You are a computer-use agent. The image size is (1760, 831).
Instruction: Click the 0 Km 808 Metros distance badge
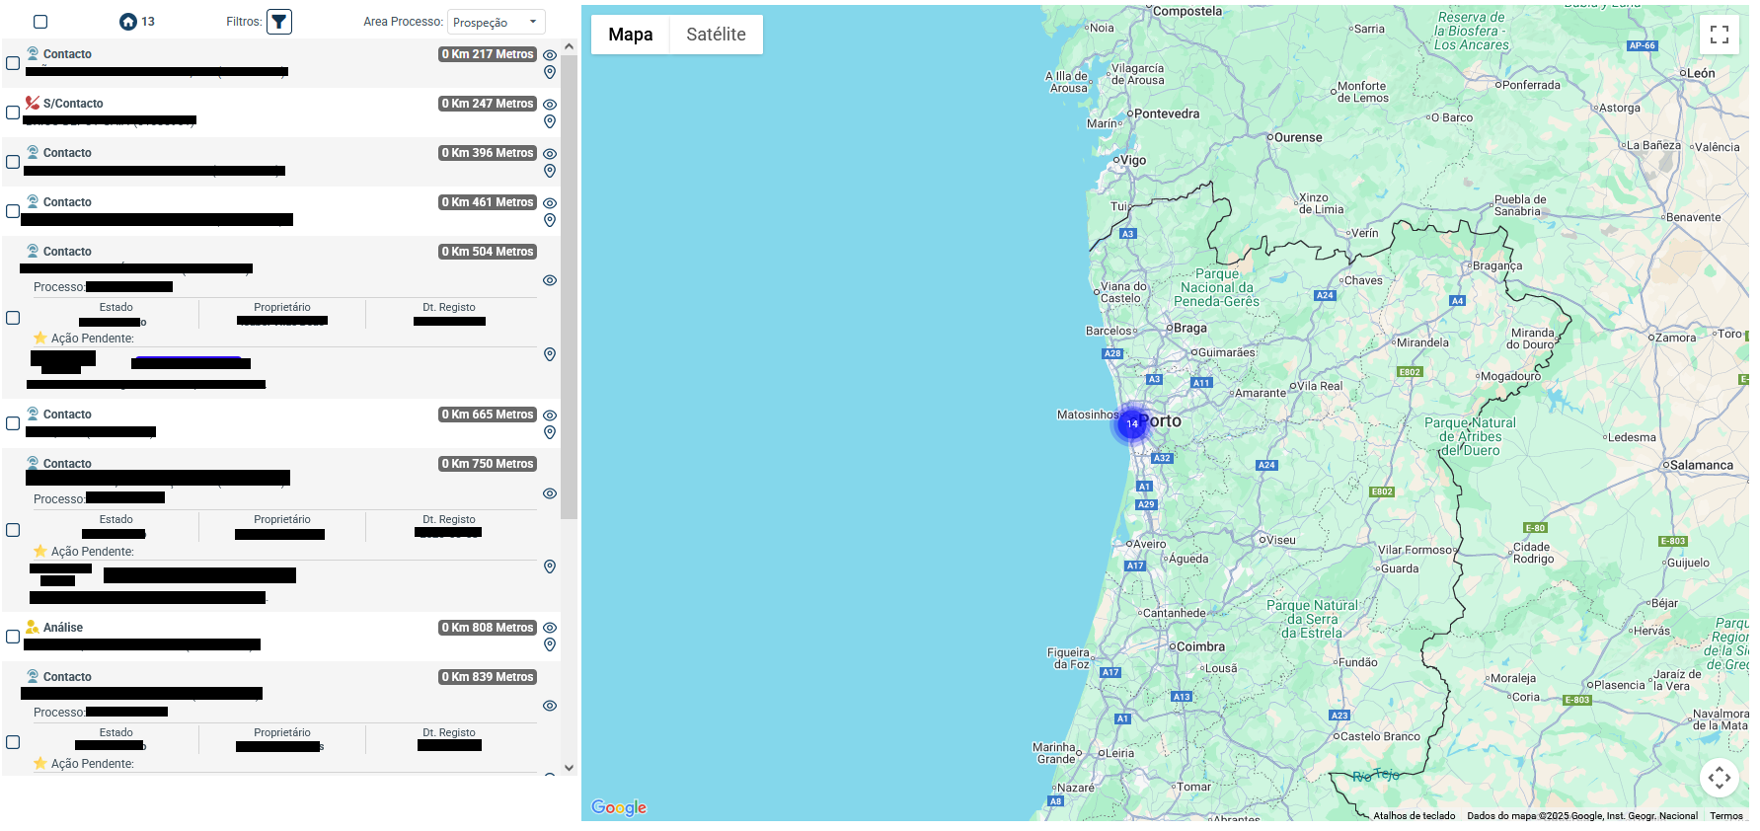tap(488, 628)
